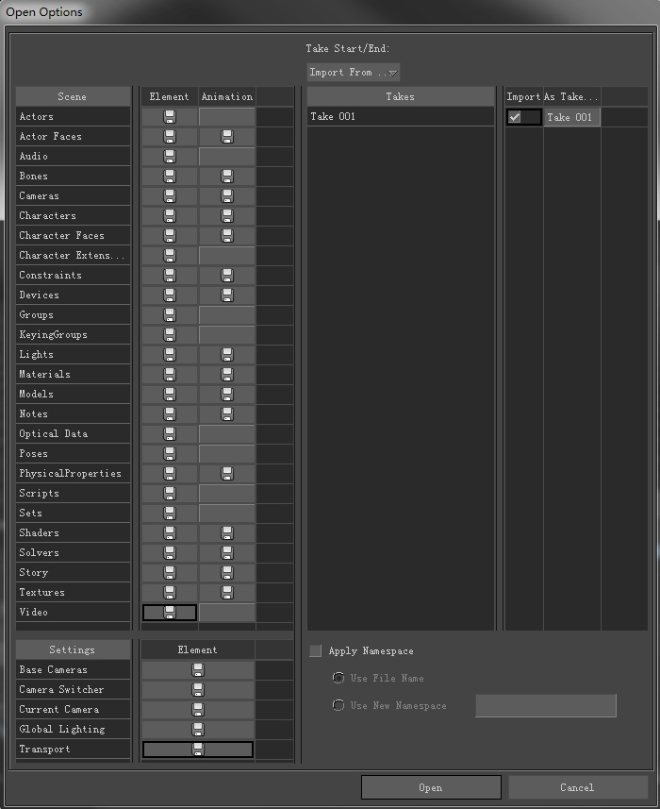Toggle Textures element save icon

(x=170, y=592)
